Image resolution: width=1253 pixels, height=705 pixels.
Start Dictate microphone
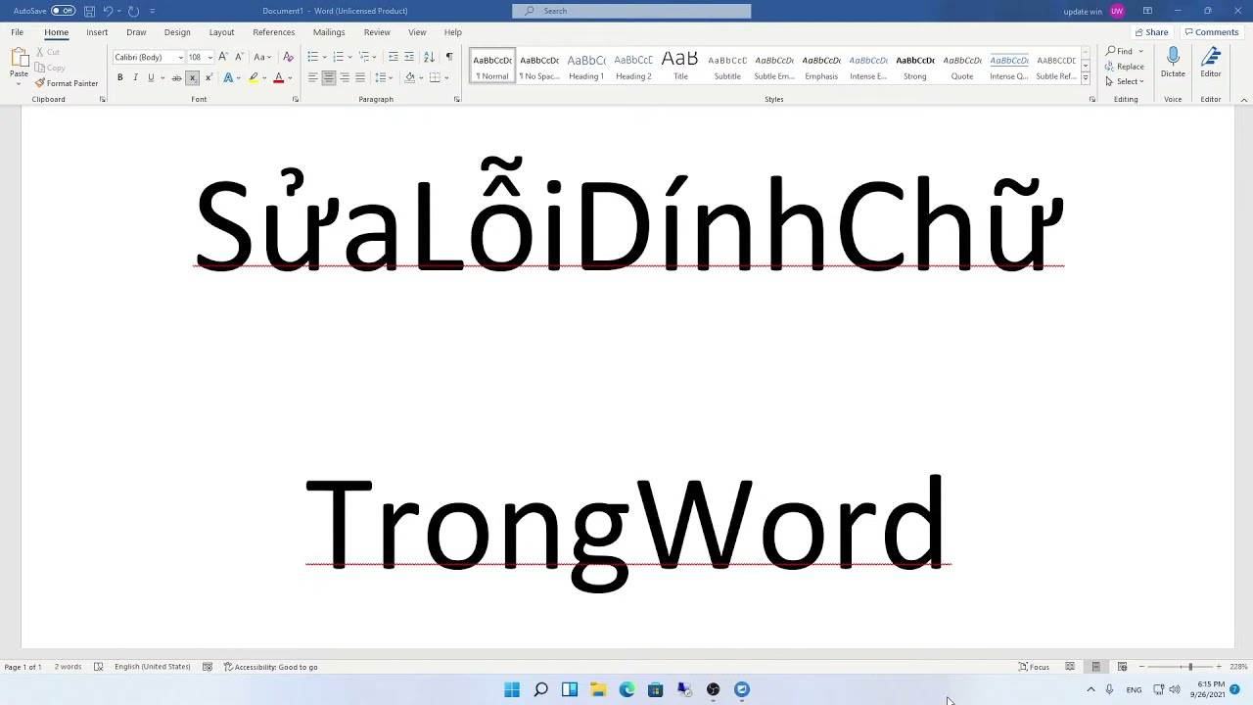coord(1173,64)
